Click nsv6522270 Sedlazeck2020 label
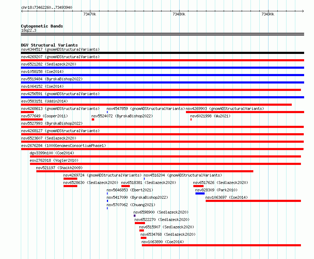The image size is (314, 259). point(162,220)
